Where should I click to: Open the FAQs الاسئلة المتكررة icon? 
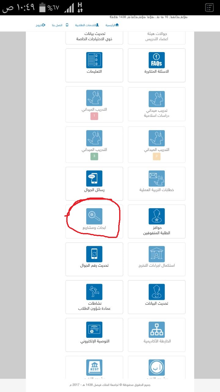click(156, 60)
